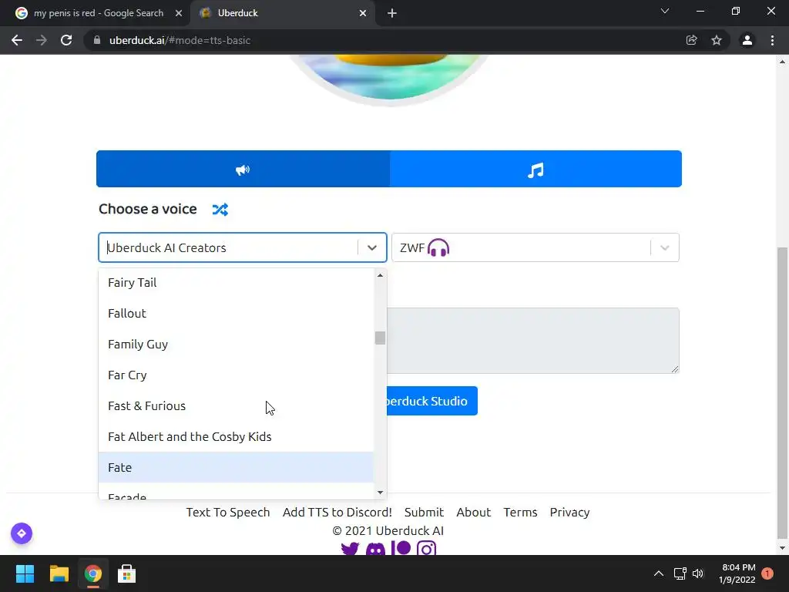
Task: View site lock information icon
Action: click(97, 40)
